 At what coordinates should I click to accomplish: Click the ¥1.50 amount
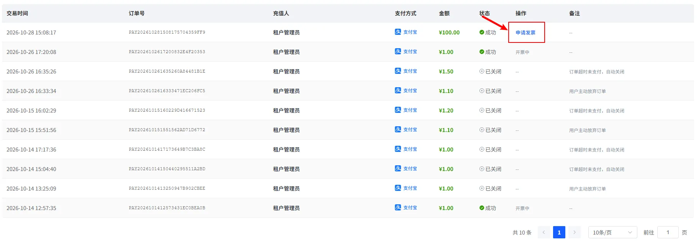(446, 72)
